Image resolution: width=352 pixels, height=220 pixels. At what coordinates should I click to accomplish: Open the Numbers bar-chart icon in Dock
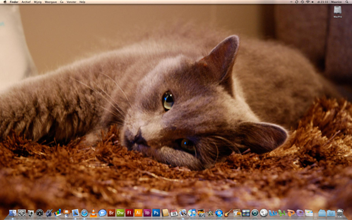pos(57,212)
